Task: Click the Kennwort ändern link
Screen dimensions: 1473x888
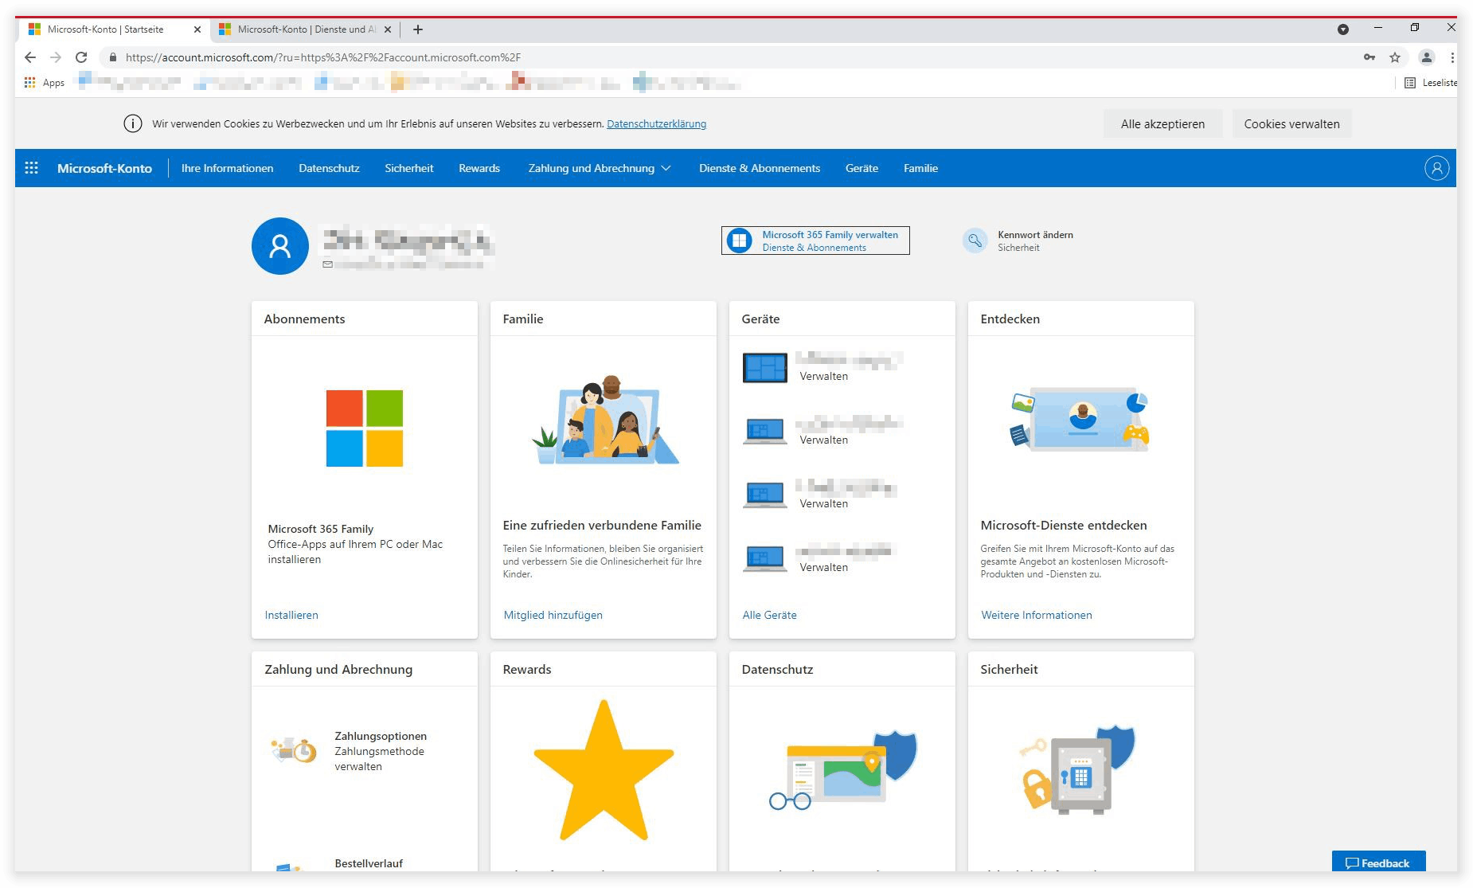Action: 1035,235
